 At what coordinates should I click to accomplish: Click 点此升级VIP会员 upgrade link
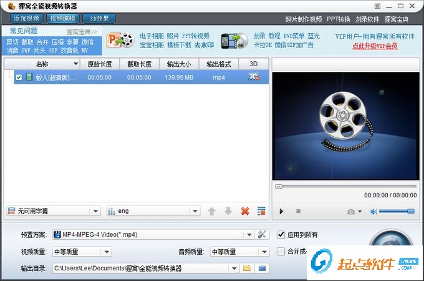(x=375, y=46)
